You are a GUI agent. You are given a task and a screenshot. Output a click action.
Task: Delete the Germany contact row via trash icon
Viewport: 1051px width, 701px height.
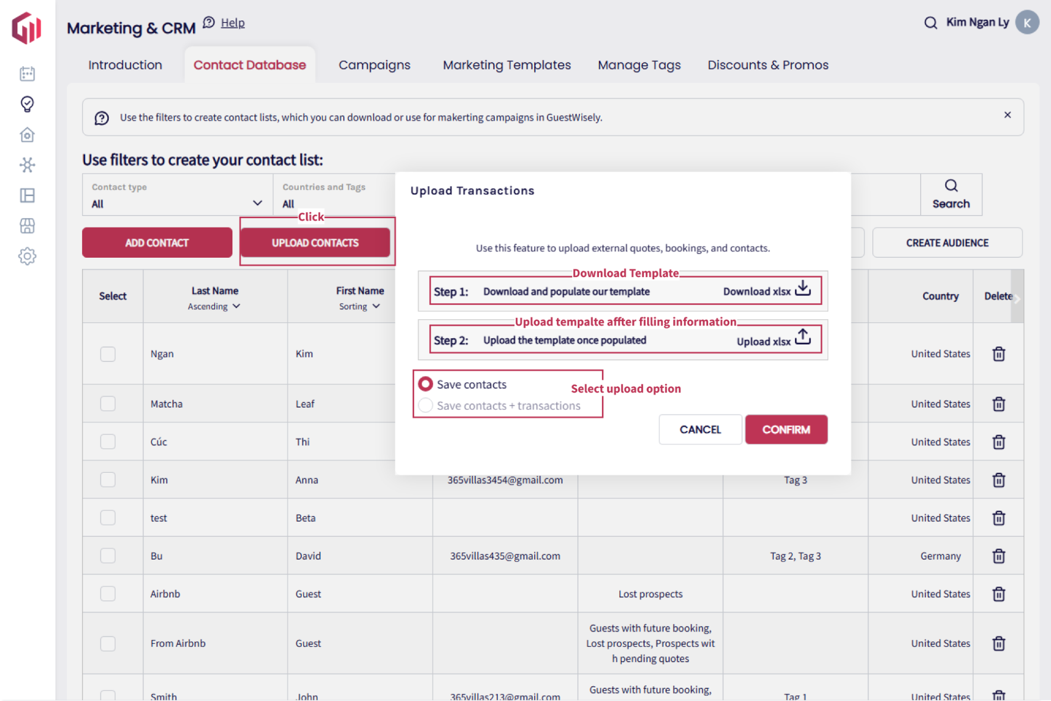pyautogui.click(x=998, y=556)
